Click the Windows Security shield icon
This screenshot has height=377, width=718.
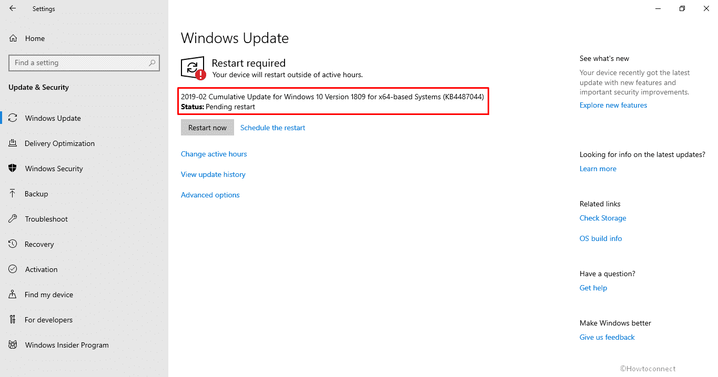coord(13,169)
